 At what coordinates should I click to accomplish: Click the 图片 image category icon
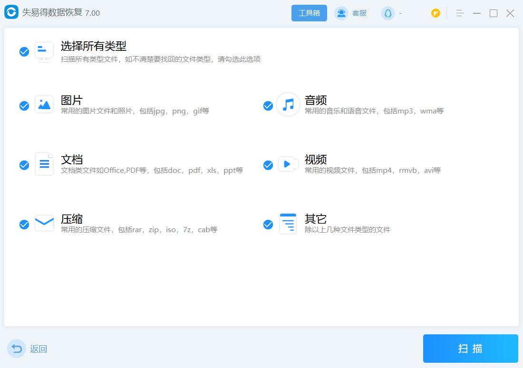tap(44, 105)
